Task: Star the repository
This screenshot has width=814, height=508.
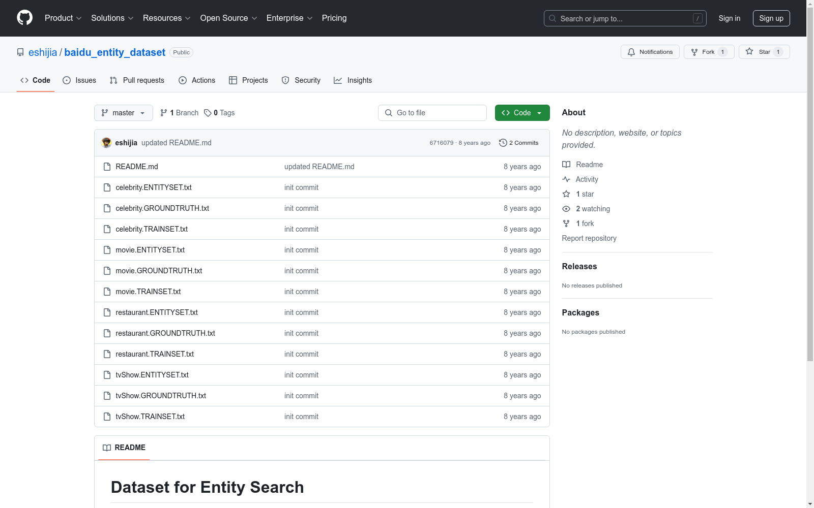Action: 764,52
